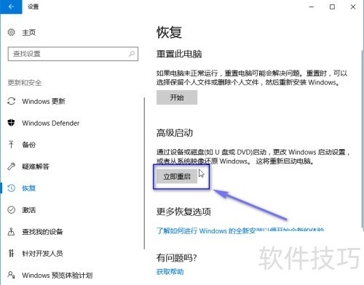Click the right content pane scrollbar
The width and height of the screenshot is (364, 285).
point(363,138)
